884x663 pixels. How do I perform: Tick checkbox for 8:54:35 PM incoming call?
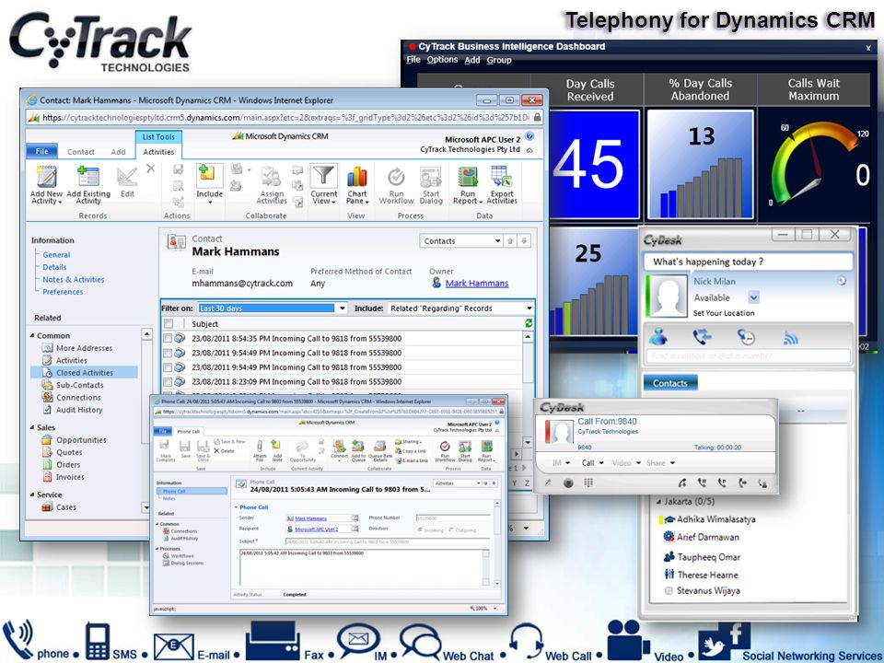168,338
